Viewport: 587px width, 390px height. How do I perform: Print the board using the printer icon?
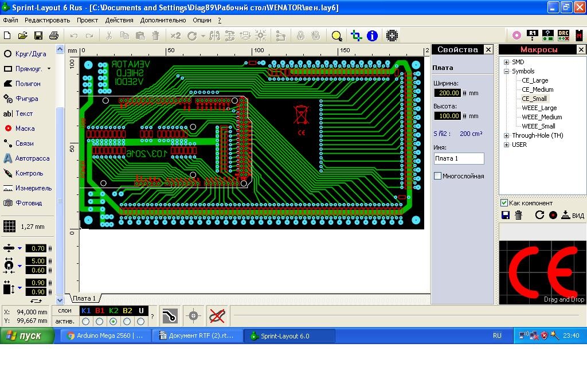(x=54, y=36)
